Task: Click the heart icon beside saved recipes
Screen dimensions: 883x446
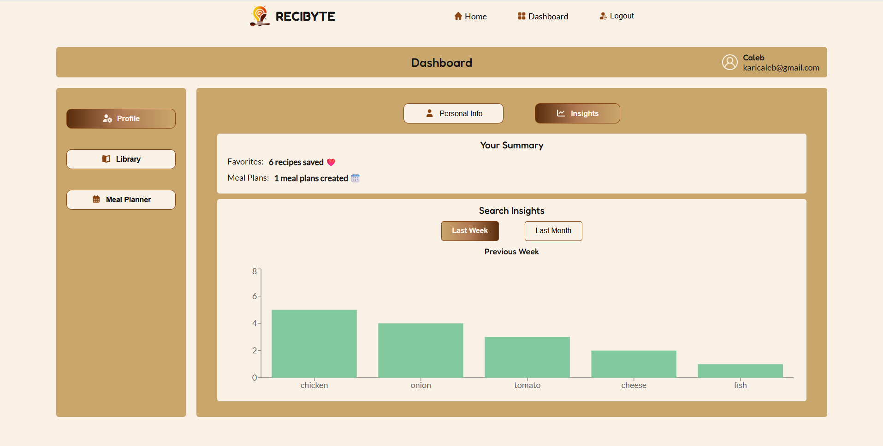Action: click(331, 162)
